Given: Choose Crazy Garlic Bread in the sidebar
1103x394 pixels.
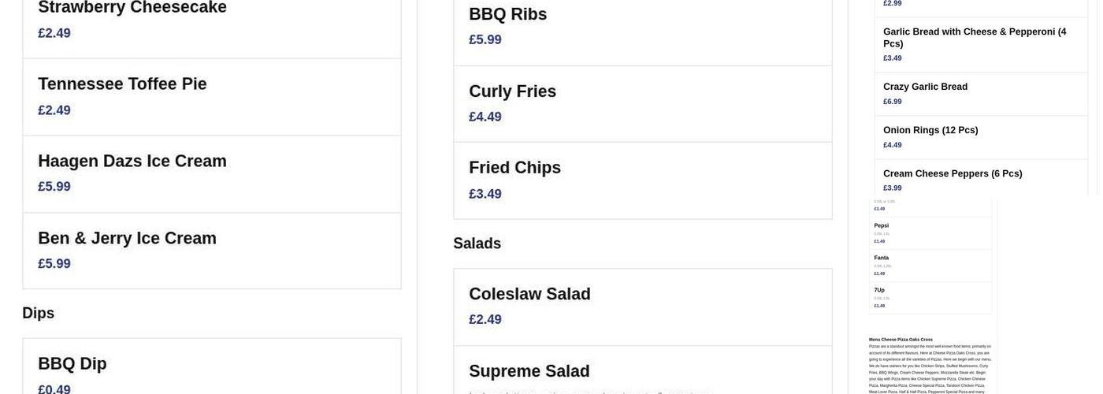Looking at the screenshot, I should (x=925, y=87).
